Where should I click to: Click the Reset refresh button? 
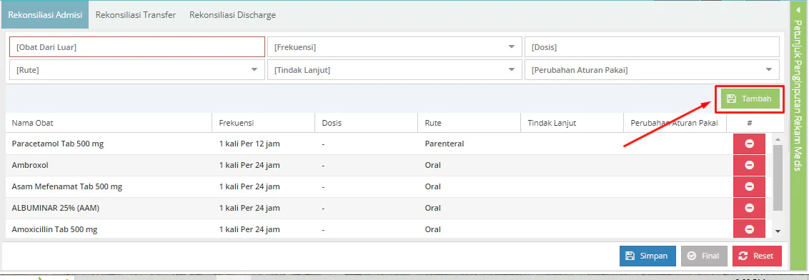click(x=757, y=256)
